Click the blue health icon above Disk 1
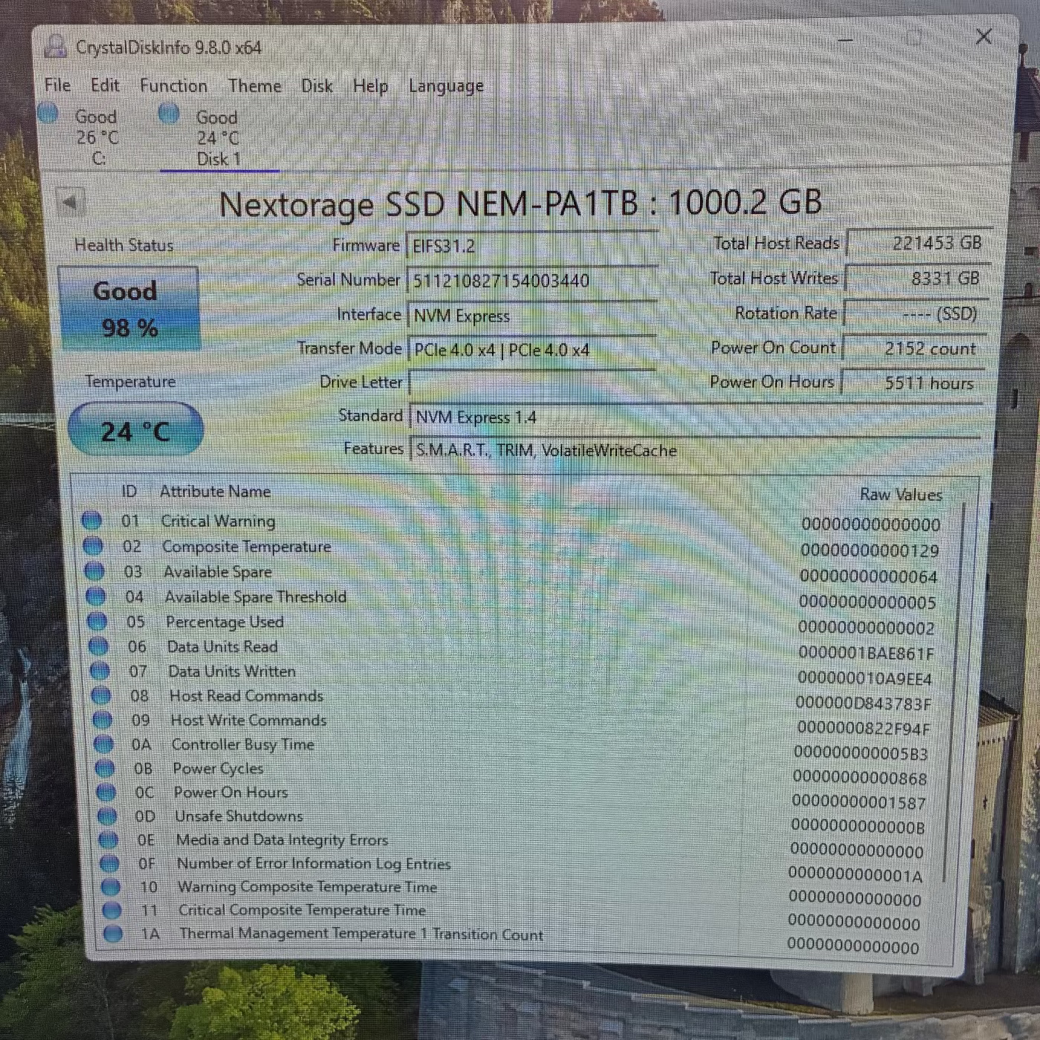Image resolution: width=1040 pixels, height=1040 pixels. point(169,113)
